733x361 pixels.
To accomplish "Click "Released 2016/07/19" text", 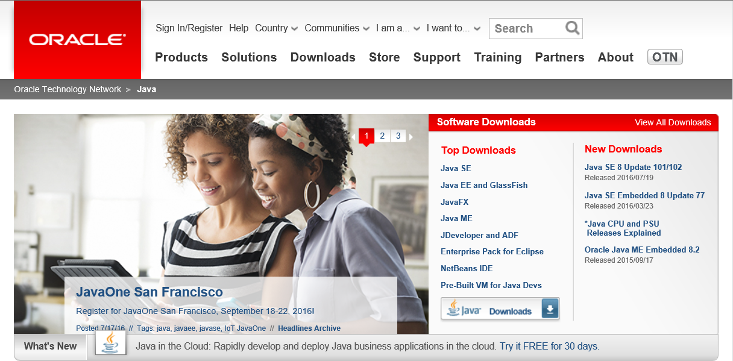I will (x=619, y=178).
